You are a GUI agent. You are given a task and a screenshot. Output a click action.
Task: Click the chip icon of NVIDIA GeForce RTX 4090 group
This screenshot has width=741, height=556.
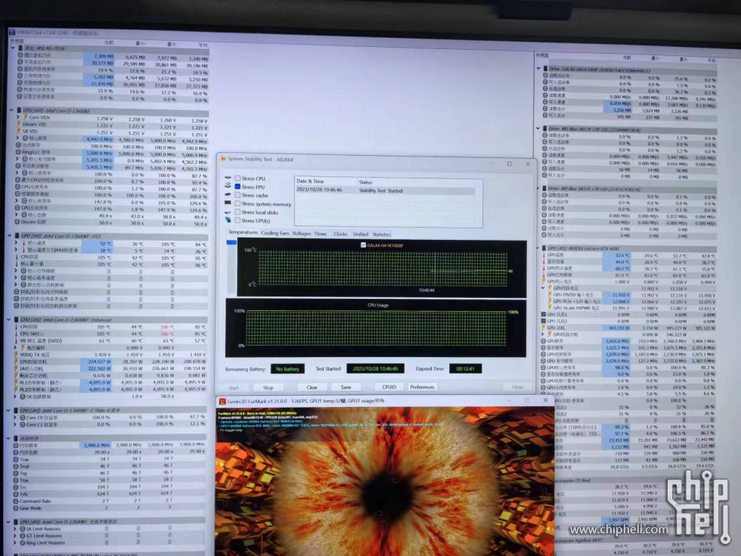click(x=544, y=248)
